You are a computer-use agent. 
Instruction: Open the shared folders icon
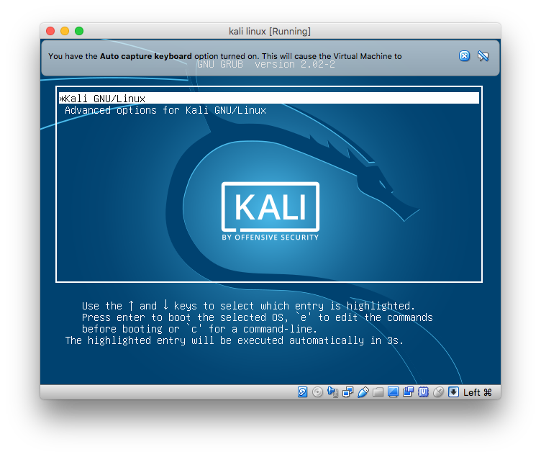tap(378, 392)
